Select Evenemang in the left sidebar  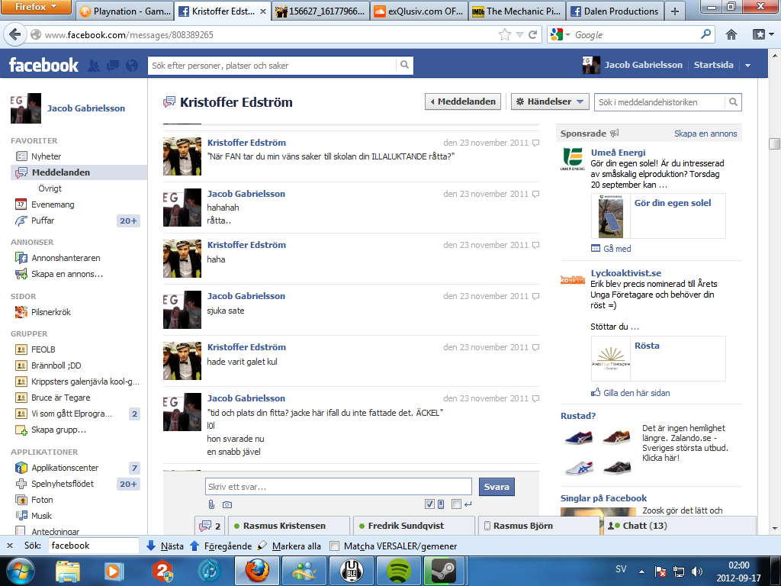tap(53, 204)
